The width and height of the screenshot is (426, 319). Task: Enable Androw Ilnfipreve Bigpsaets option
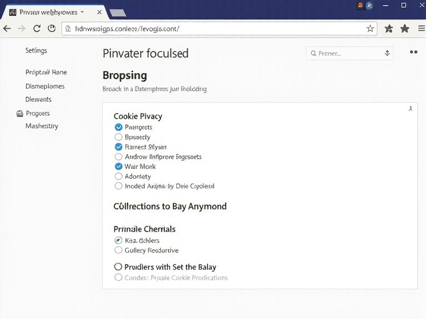coord(119,157)
